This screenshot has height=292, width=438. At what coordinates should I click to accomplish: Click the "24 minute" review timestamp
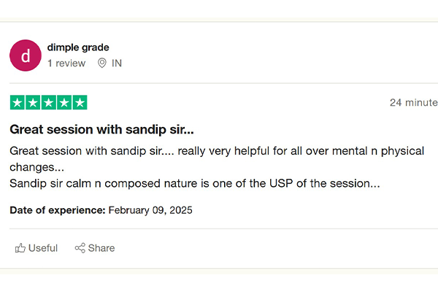[413, 103]
